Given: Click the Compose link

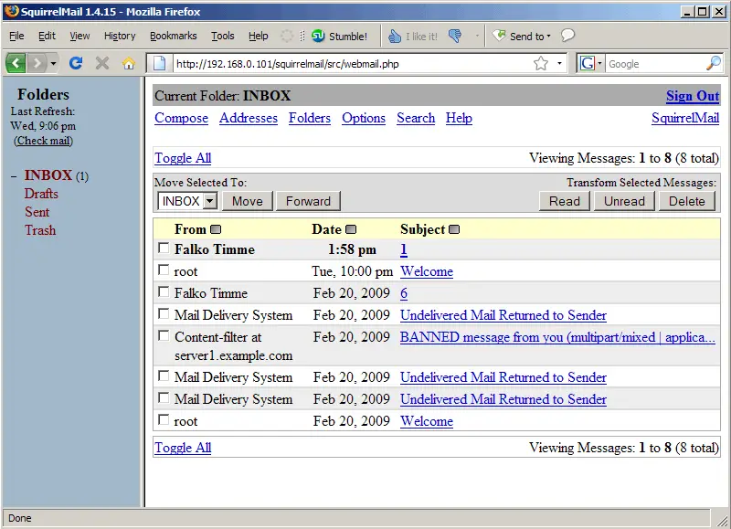Looking at the screenshot, I should tap(181, 118).
